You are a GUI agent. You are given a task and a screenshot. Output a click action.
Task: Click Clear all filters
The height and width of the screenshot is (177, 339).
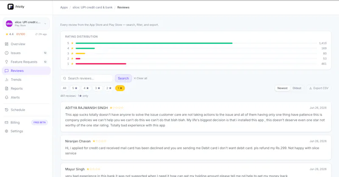pyautogui.click(x=140, y=78)
